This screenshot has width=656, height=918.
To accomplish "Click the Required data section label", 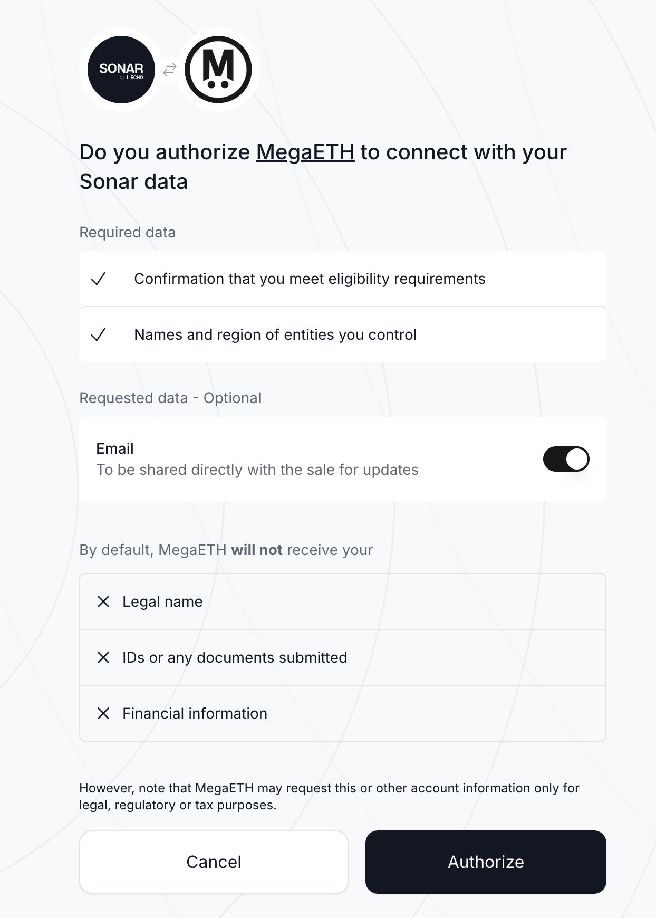I will [x=128, y=233].
